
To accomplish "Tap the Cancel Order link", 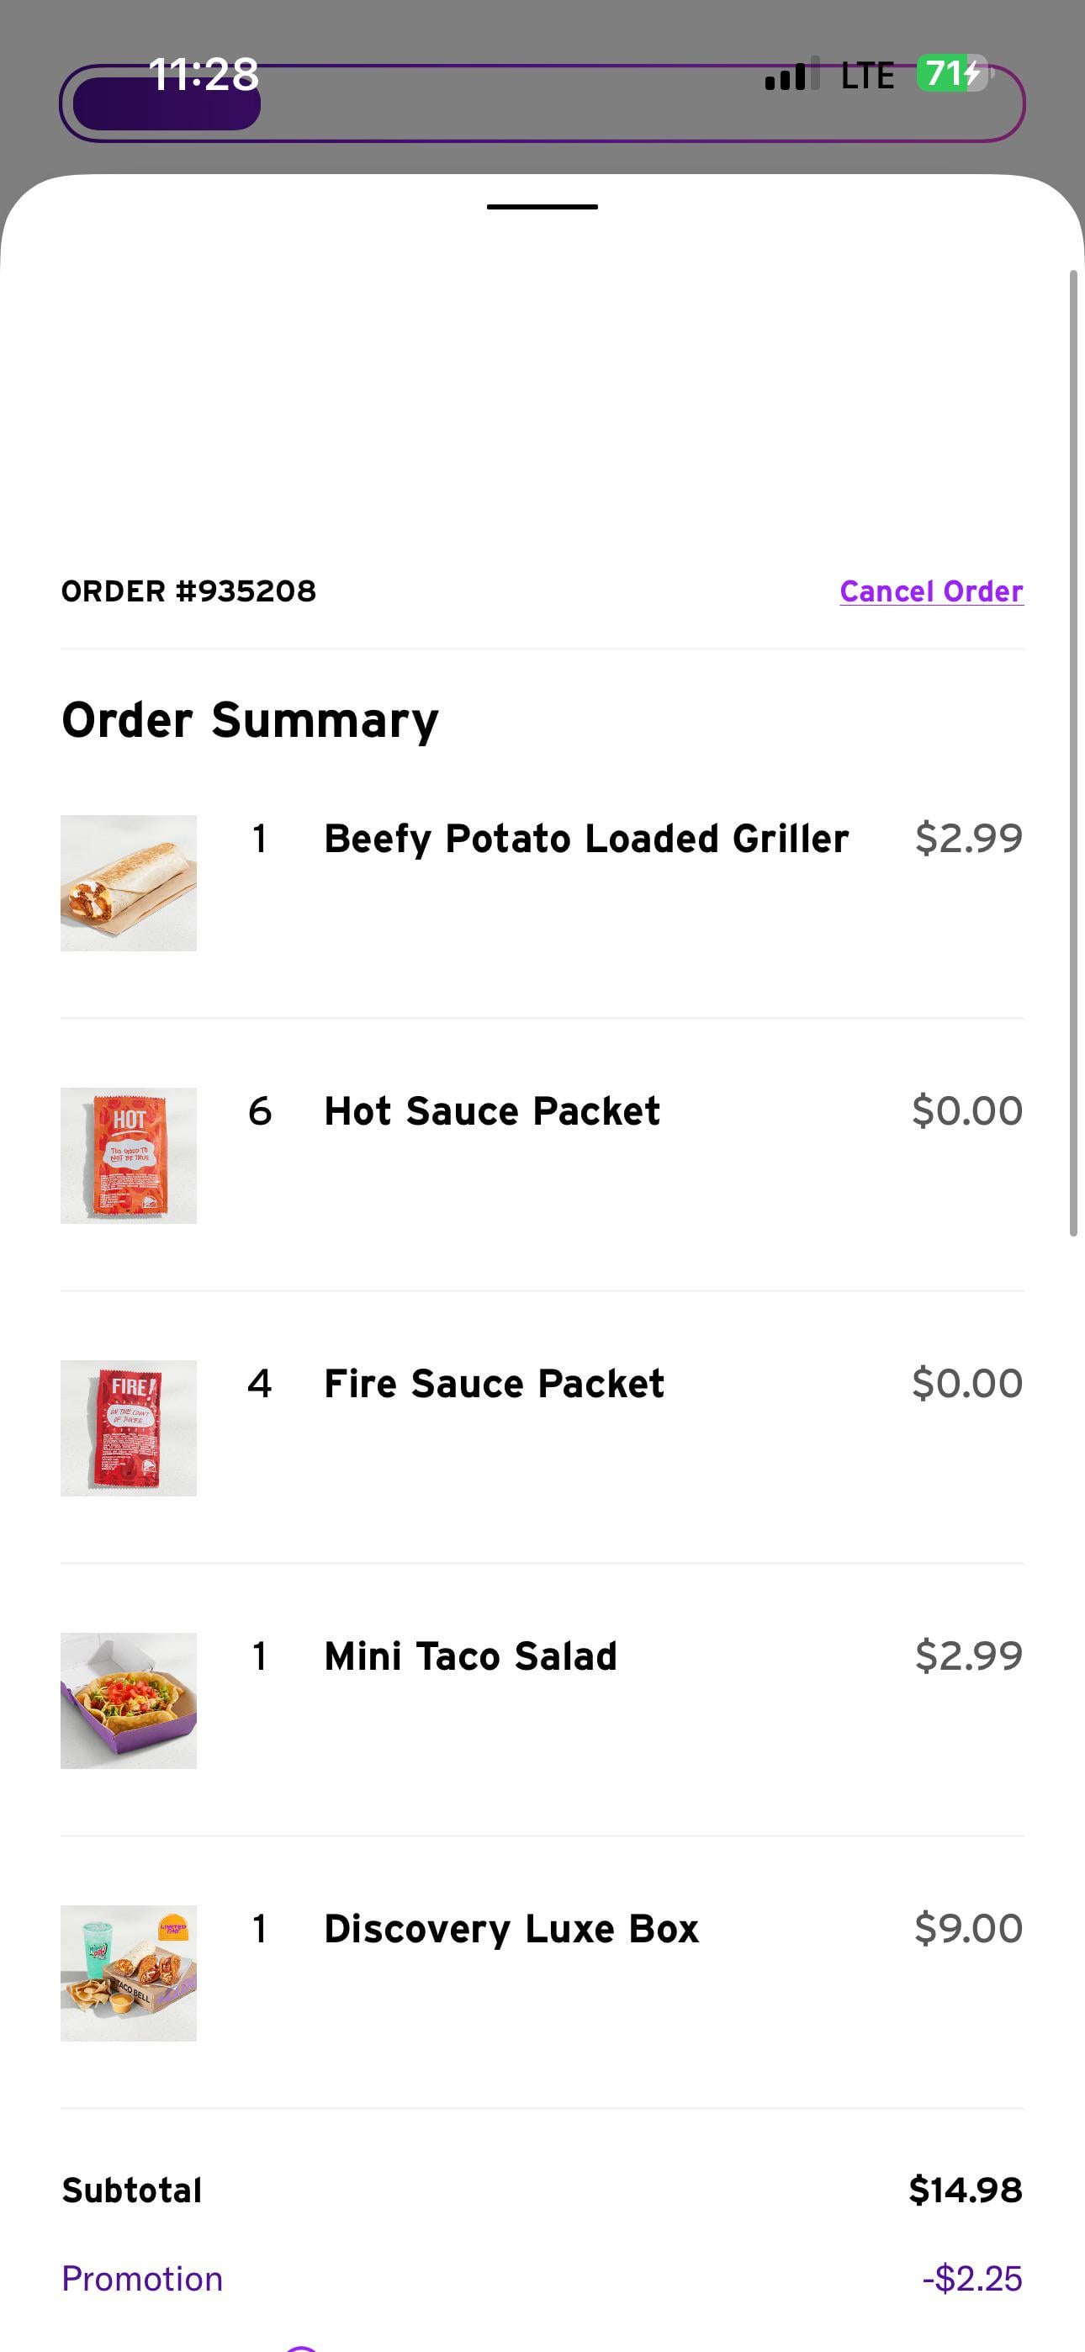I will pos(930,591).
